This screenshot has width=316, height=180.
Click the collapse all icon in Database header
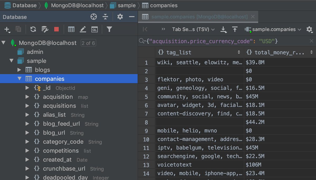[105, 17]
